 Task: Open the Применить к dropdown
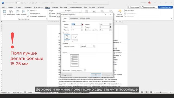click(x=78, y=70)
